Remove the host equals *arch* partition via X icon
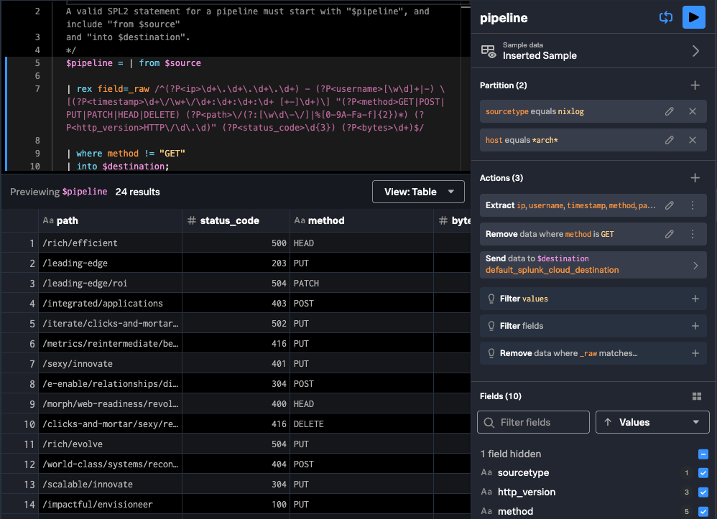This screenshot has width=717, height=519. (693, 140)
